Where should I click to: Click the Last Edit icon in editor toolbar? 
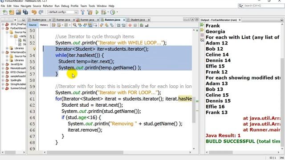[x=53, y=25]
